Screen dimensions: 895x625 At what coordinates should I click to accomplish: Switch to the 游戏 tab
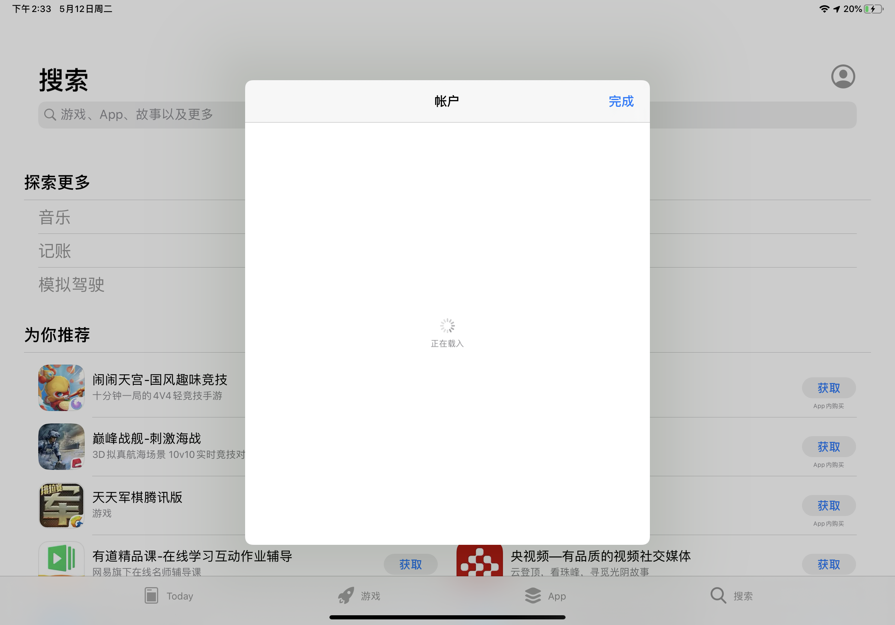click(x=359, y=595)
